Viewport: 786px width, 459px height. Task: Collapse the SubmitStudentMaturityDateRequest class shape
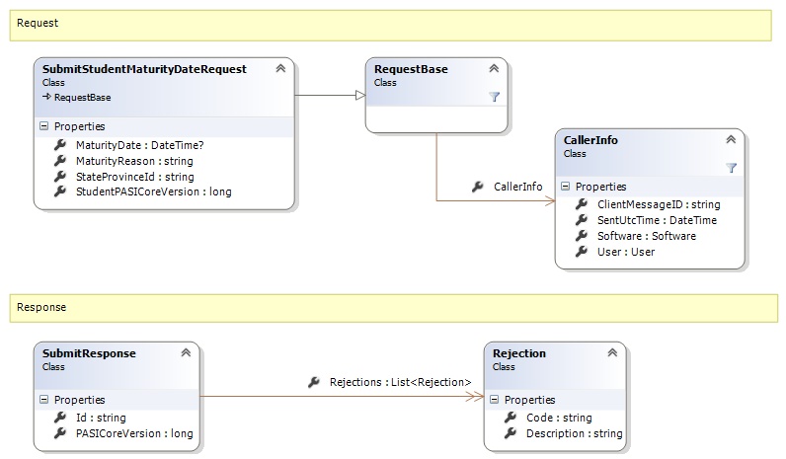coord(280,69)
